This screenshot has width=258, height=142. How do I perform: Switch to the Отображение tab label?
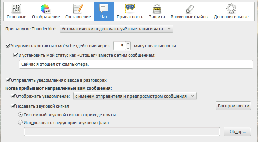46,17
